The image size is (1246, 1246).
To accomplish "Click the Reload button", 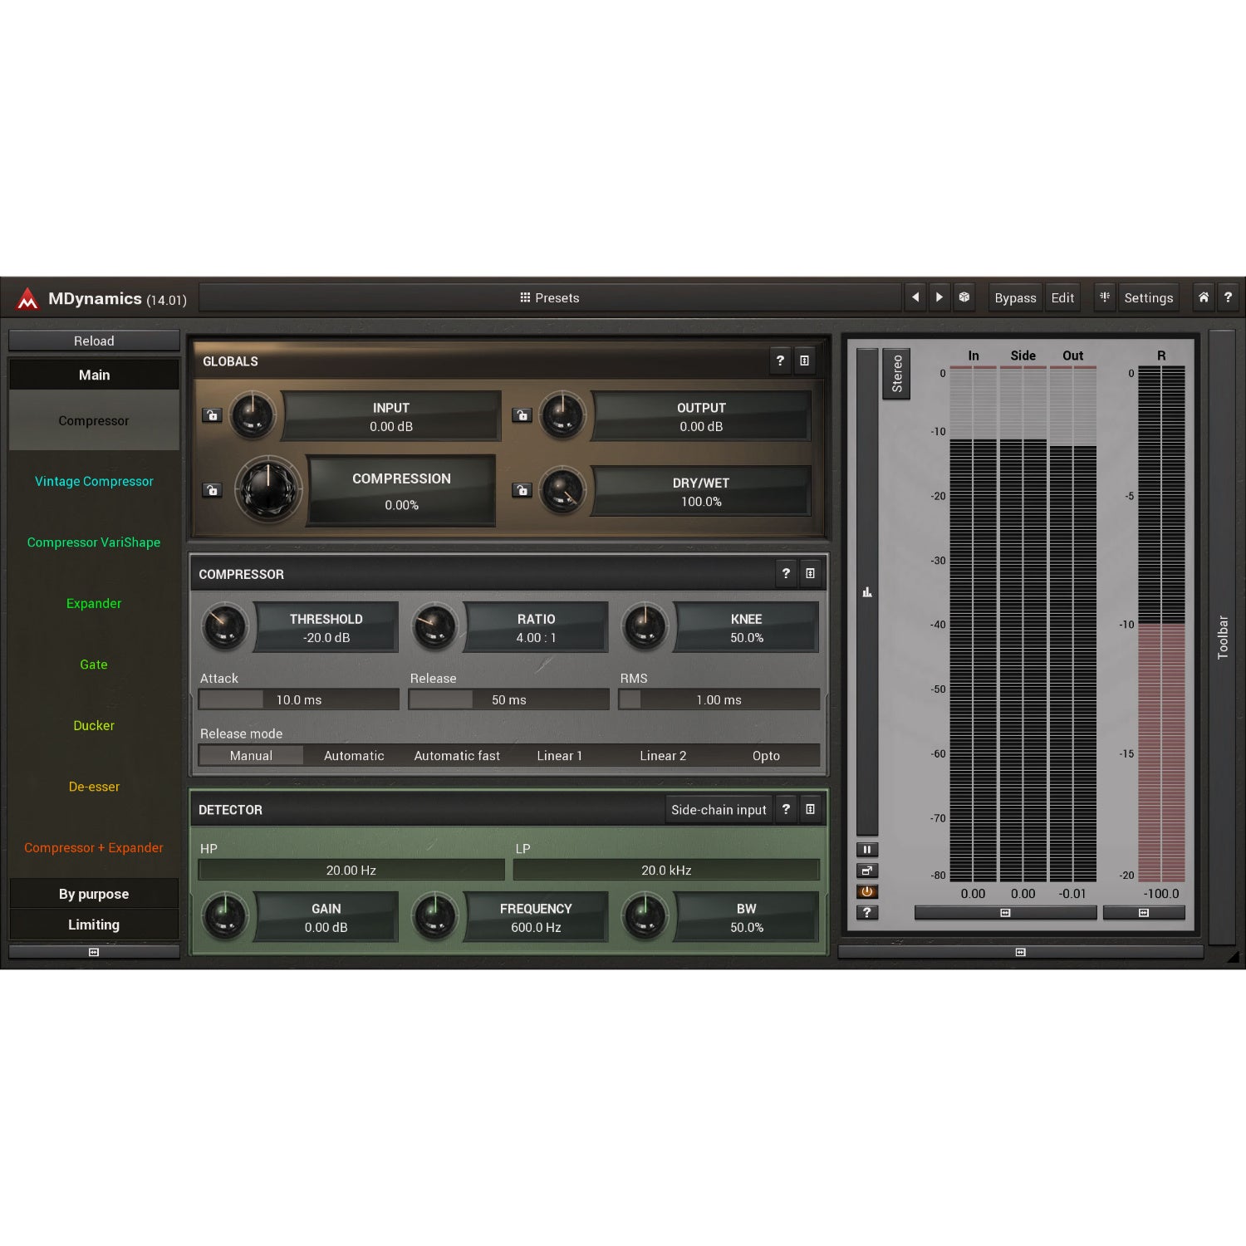I will click(x=94, y=341).
